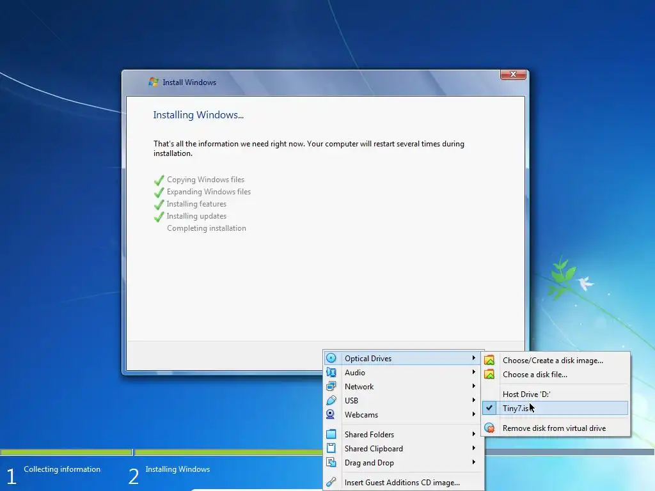
Task: Click the Installing Windows stage label at bottom
Action: (x=178, y=469)
